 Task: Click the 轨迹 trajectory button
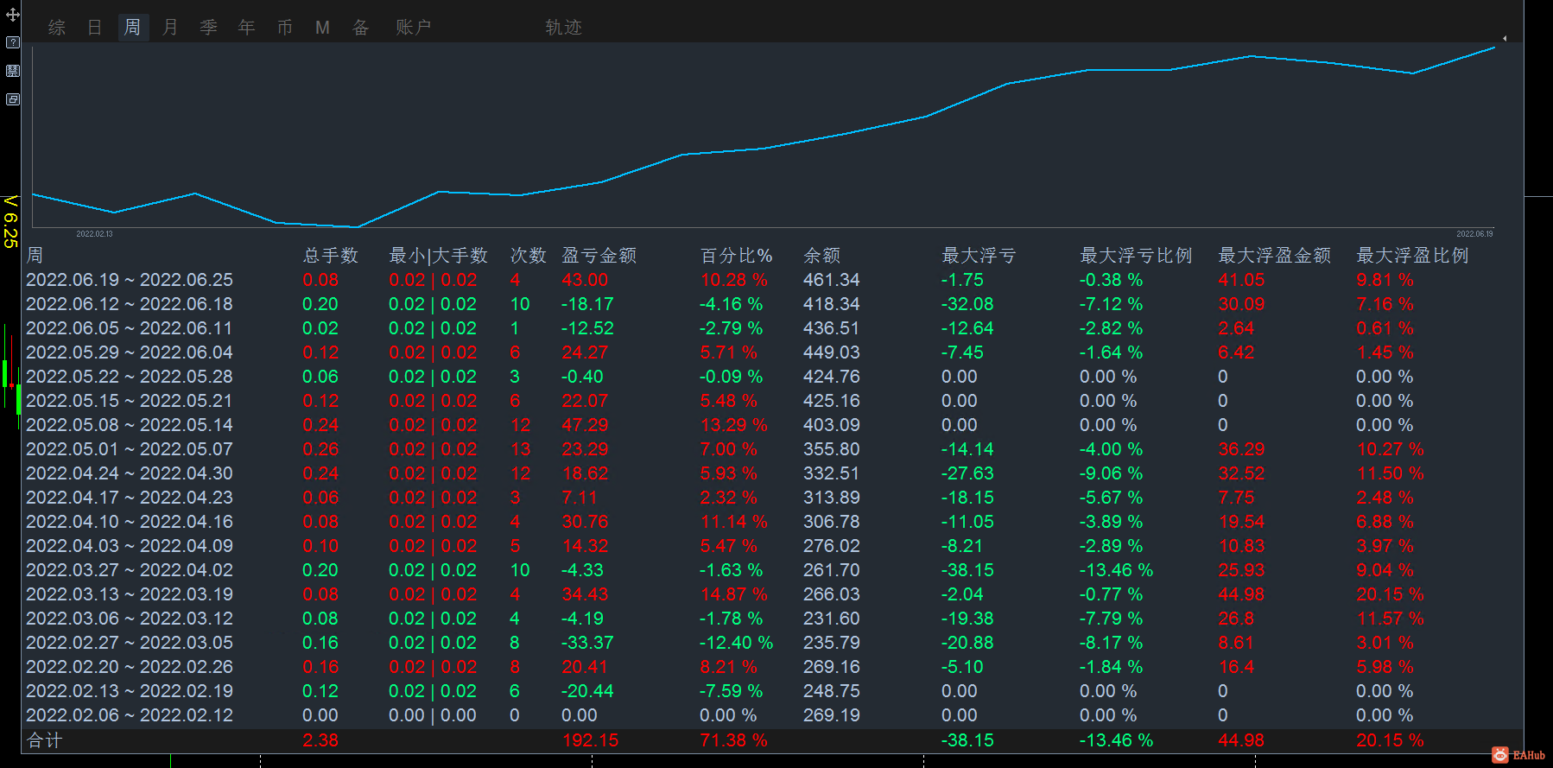[563, 28]
